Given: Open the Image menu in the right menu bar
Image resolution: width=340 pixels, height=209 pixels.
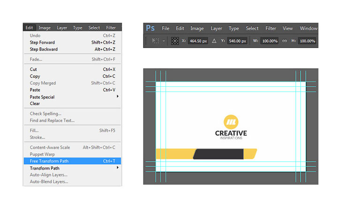Looking at the screenshot, I should pos(197,29).
